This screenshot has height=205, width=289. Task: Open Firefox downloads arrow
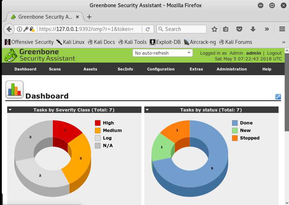point(253,29)
